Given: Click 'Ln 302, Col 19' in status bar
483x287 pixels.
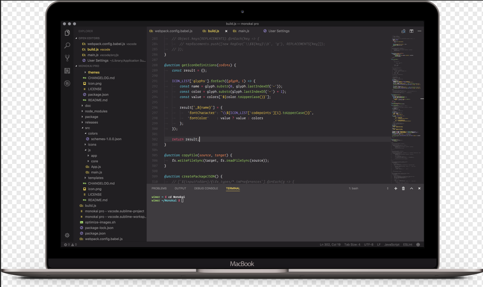Looking at the screenshot, I should [x=330, y=245].
